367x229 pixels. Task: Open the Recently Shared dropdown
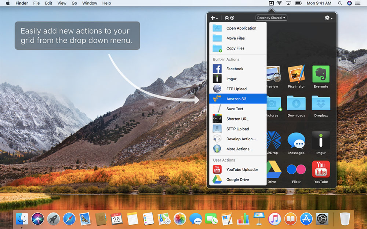point(271,18)
